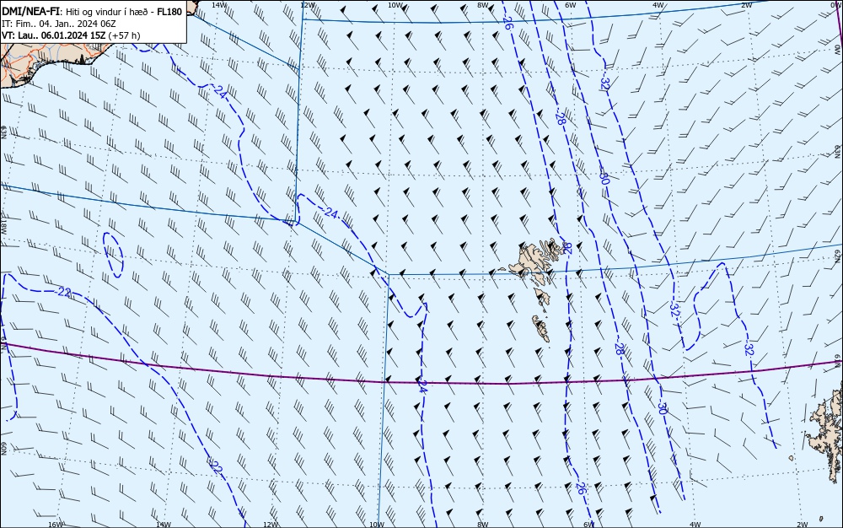This screenshot has height=528, width=843.
Task: Click the '4W' longitude label on the top edge
Action: pyautogui.click(x=658, y=5)
